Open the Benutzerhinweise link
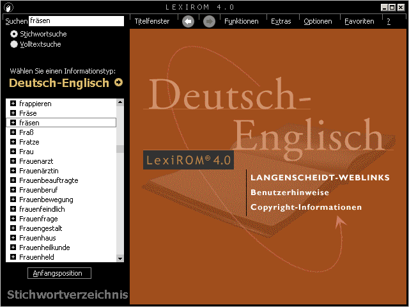This screenshot has width=409, height=307. (289, 193)
